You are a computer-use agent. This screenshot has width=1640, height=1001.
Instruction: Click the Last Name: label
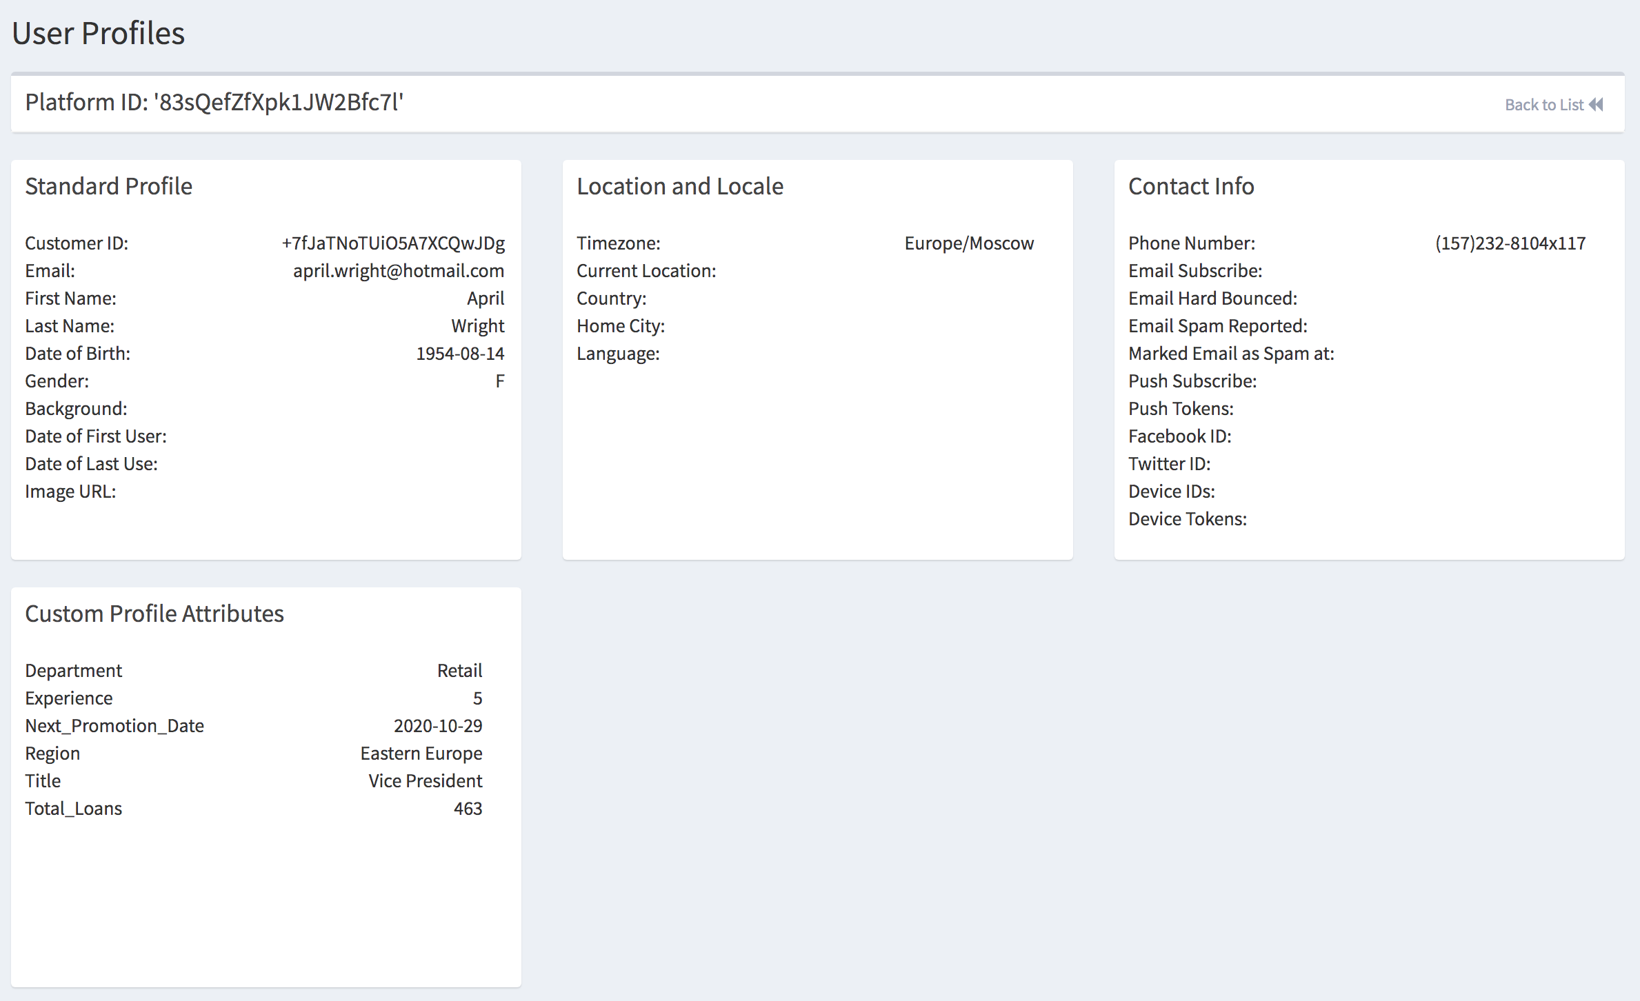point(70,326)
